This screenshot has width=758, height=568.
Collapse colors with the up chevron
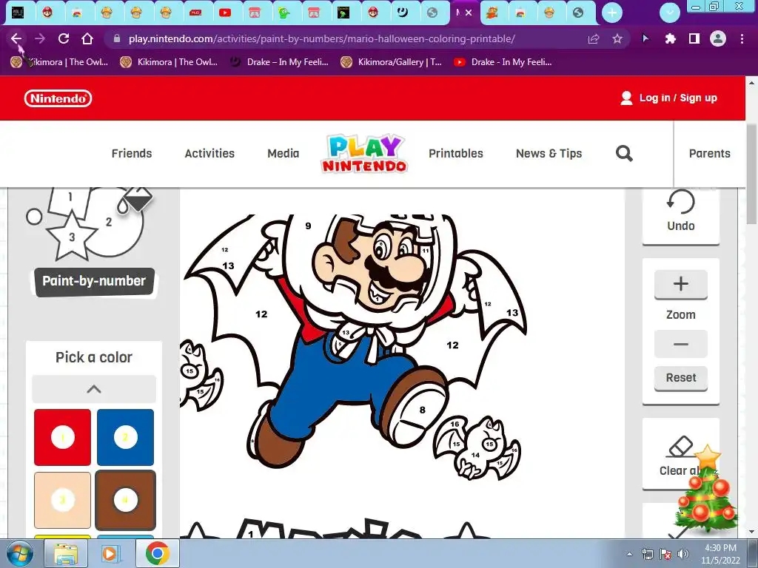tap(94, 389)
